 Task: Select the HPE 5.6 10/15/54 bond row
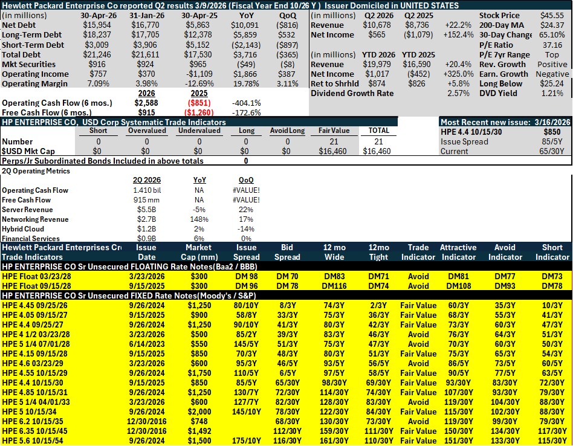pos(286,441)
